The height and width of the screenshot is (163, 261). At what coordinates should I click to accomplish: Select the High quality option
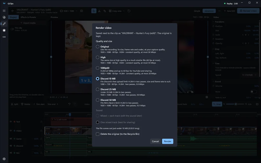pyautogui.click(x=97, y=57)
